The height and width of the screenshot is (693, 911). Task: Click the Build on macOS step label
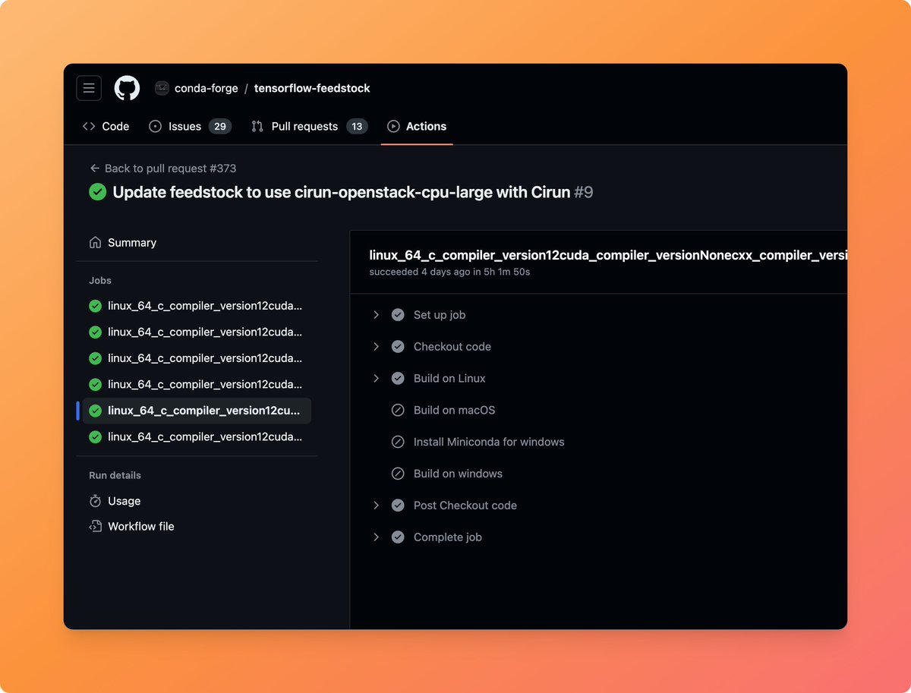454,410
